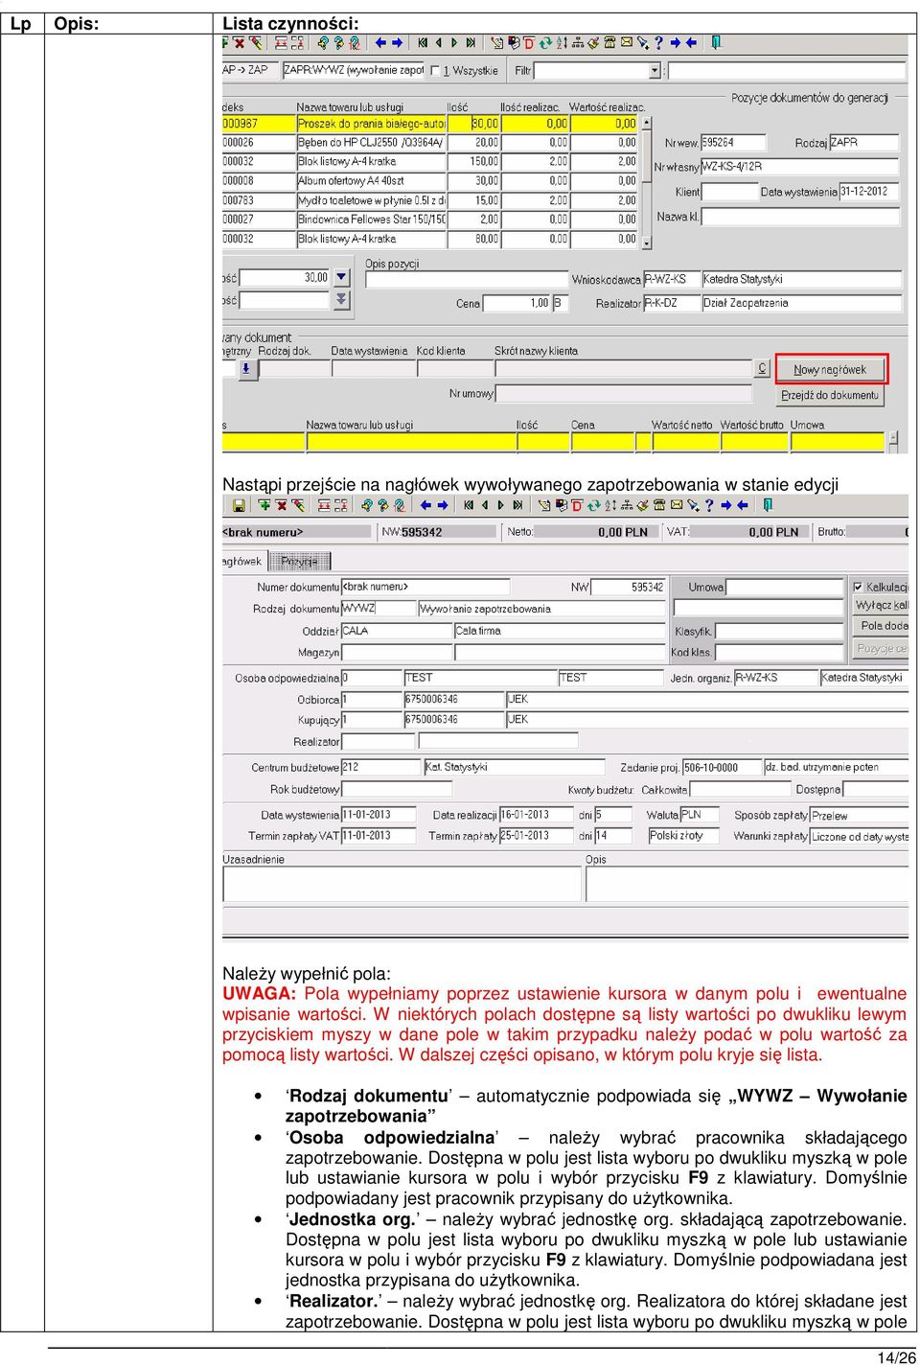Click the 'Nr wew.' field 595264
The width and height of the screenshot is (920, 1365).
(x=733, y=143)
